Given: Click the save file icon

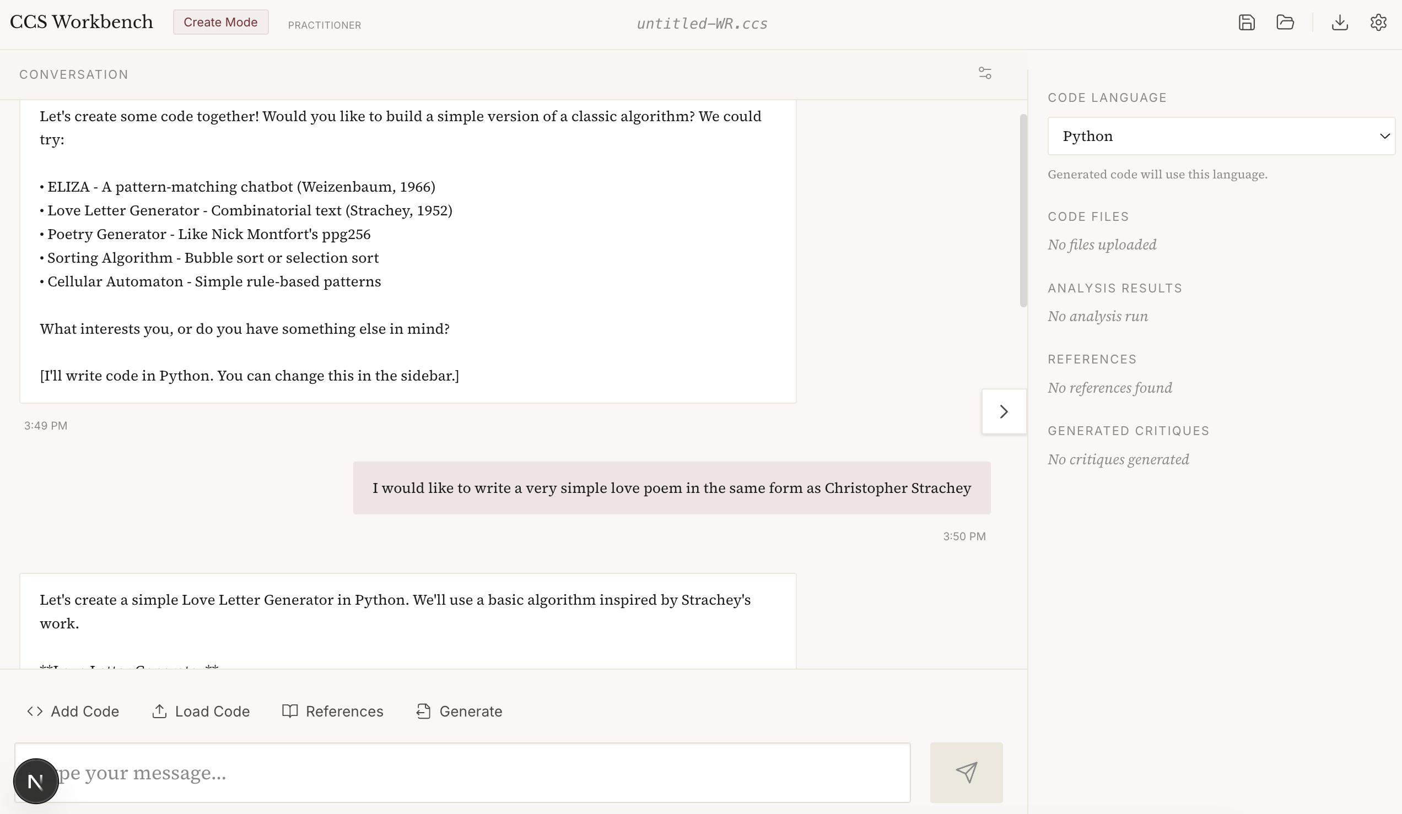Looking at the screenshot, I should point(1246,23).
